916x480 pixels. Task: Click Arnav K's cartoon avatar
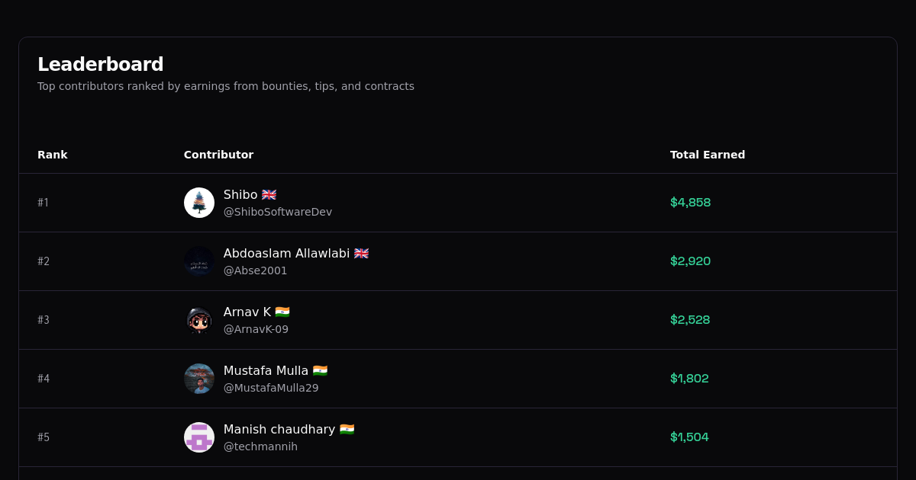coord(199,320)
